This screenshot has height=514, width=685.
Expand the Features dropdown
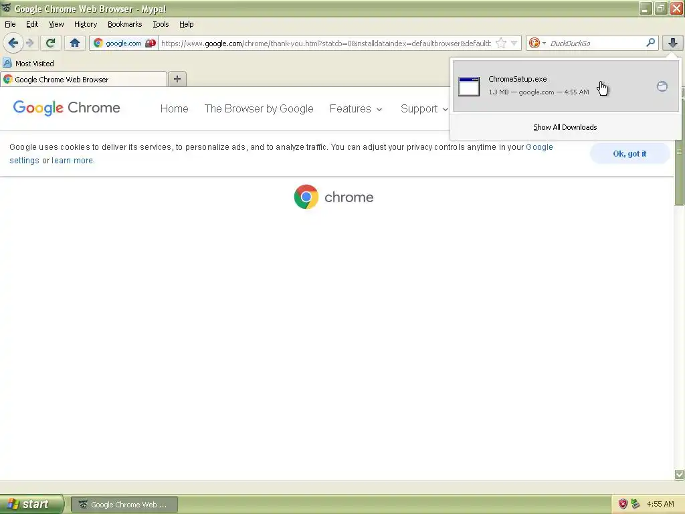click(x=356, y=109)
